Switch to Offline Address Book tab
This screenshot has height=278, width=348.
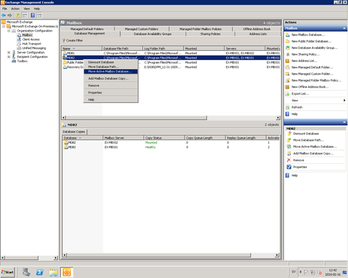[x=256, y=29]
